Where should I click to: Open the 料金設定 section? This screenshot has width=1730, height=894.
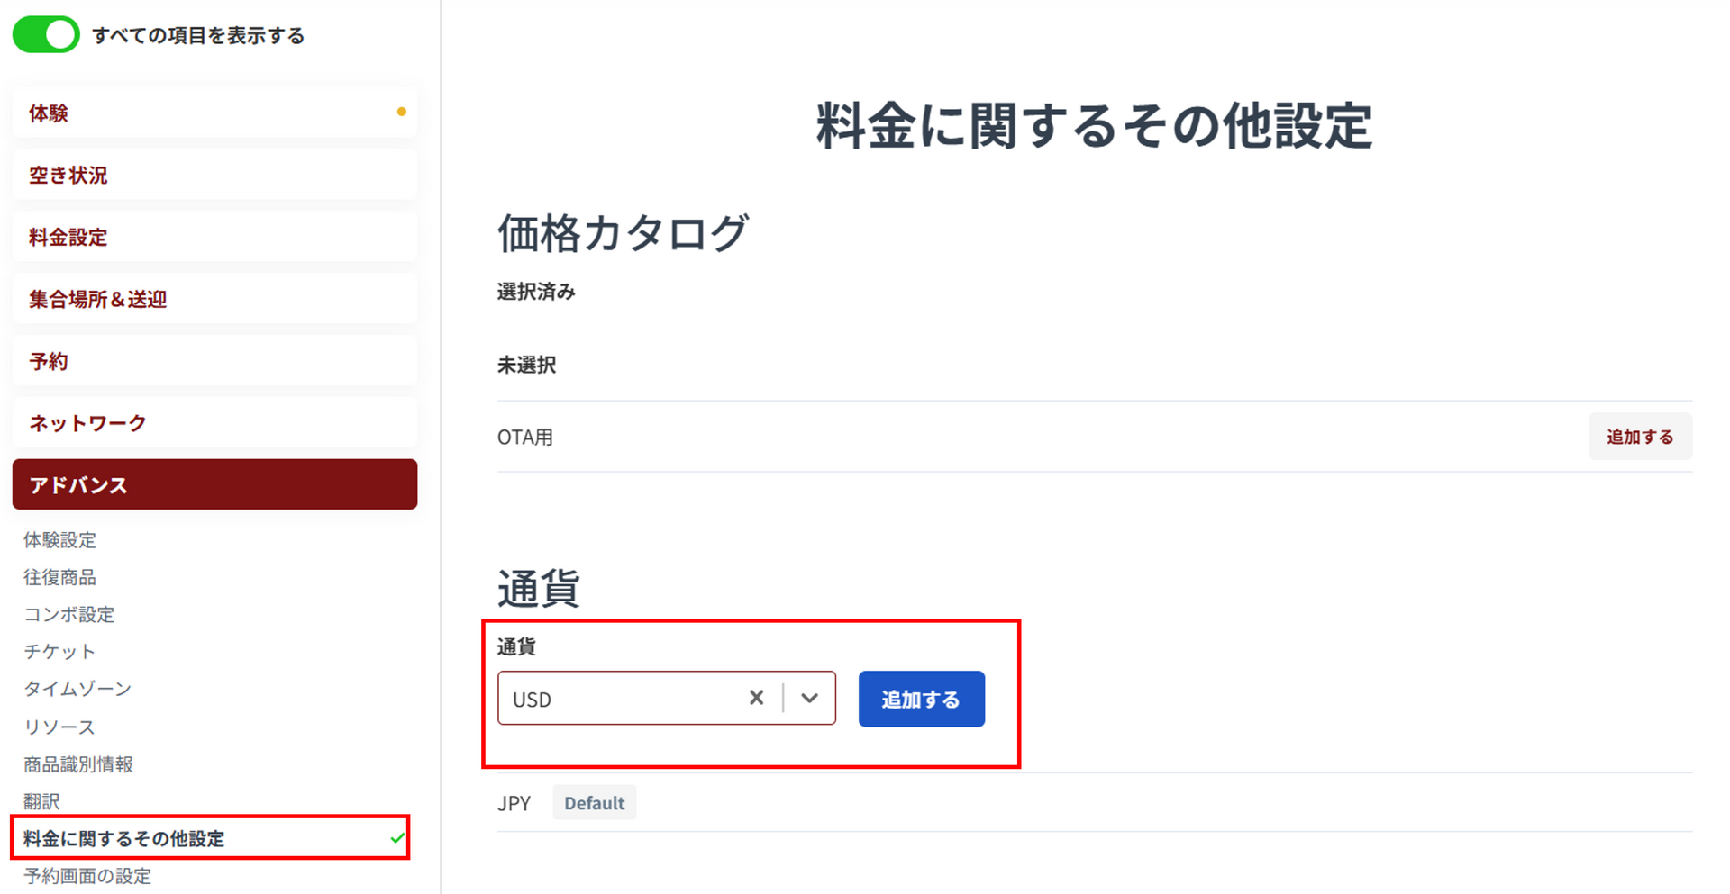click(x=214, y=237)
